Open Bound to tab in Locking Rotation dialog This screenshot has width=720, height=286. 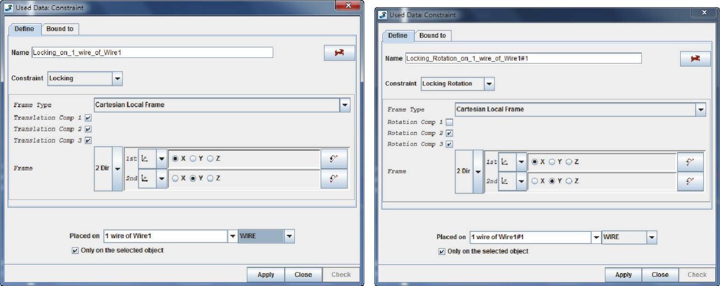point(432,36)
